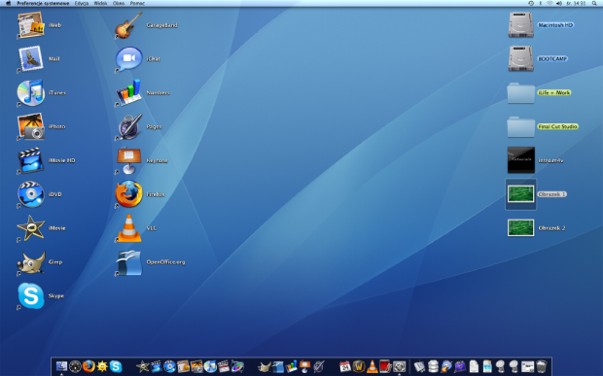Select the Gimp desktop shortcut

click(31, 262)
